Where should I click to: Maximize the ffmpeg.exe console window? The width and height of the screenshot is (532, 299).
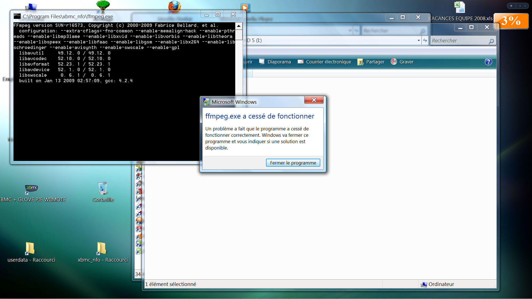tap(218, 14)
